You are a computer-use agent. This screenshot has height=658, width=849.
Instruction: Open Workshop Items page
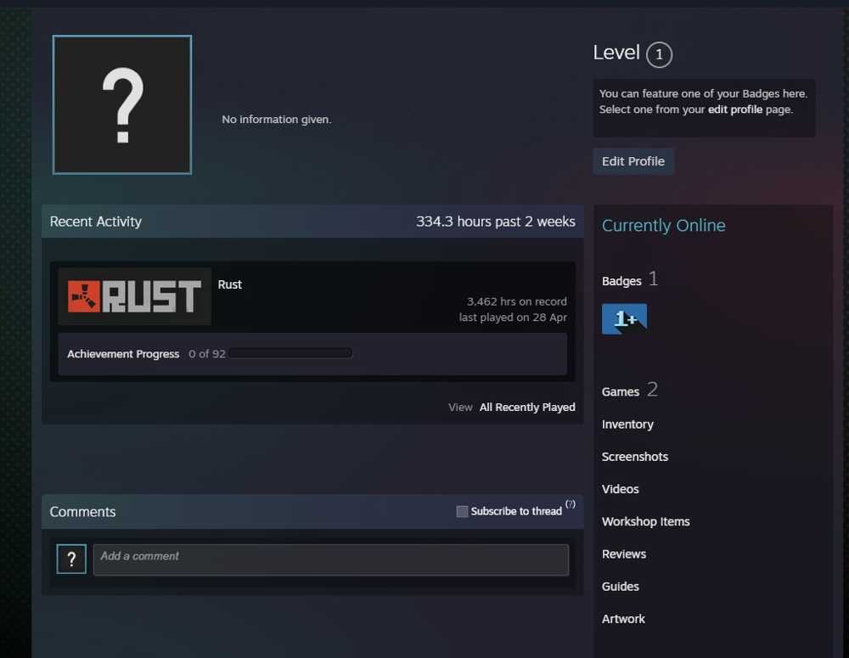tap(645, 521)
